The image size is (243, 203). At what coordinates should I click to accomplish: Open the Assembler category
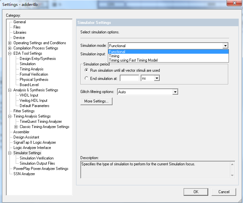coord(21,132)
